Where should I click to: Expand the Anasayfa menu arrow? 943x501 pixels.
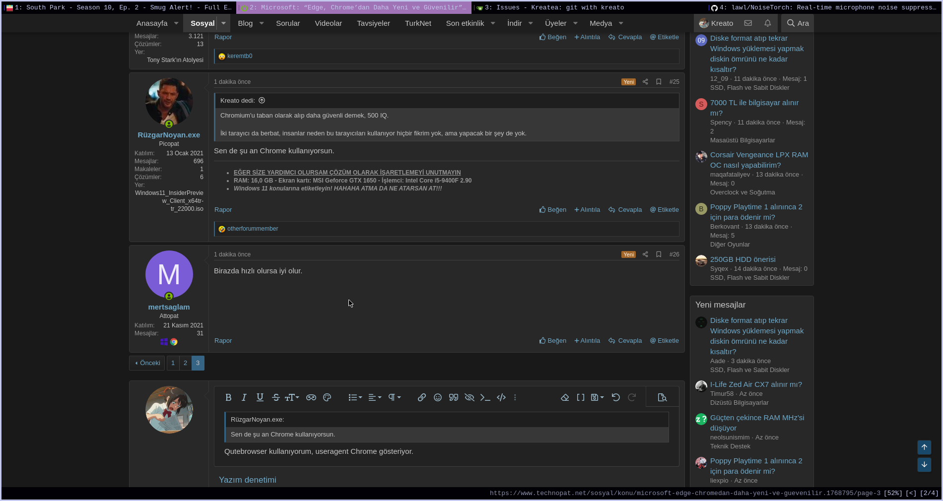click(176, 23)
